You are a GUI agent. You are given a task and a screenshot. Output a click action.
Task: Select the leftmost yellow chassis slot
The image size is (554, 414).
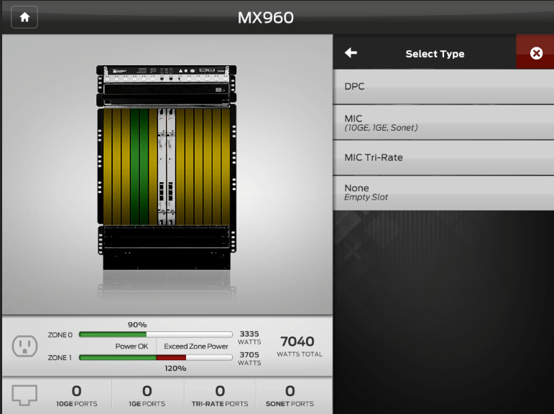click(108, 166)
